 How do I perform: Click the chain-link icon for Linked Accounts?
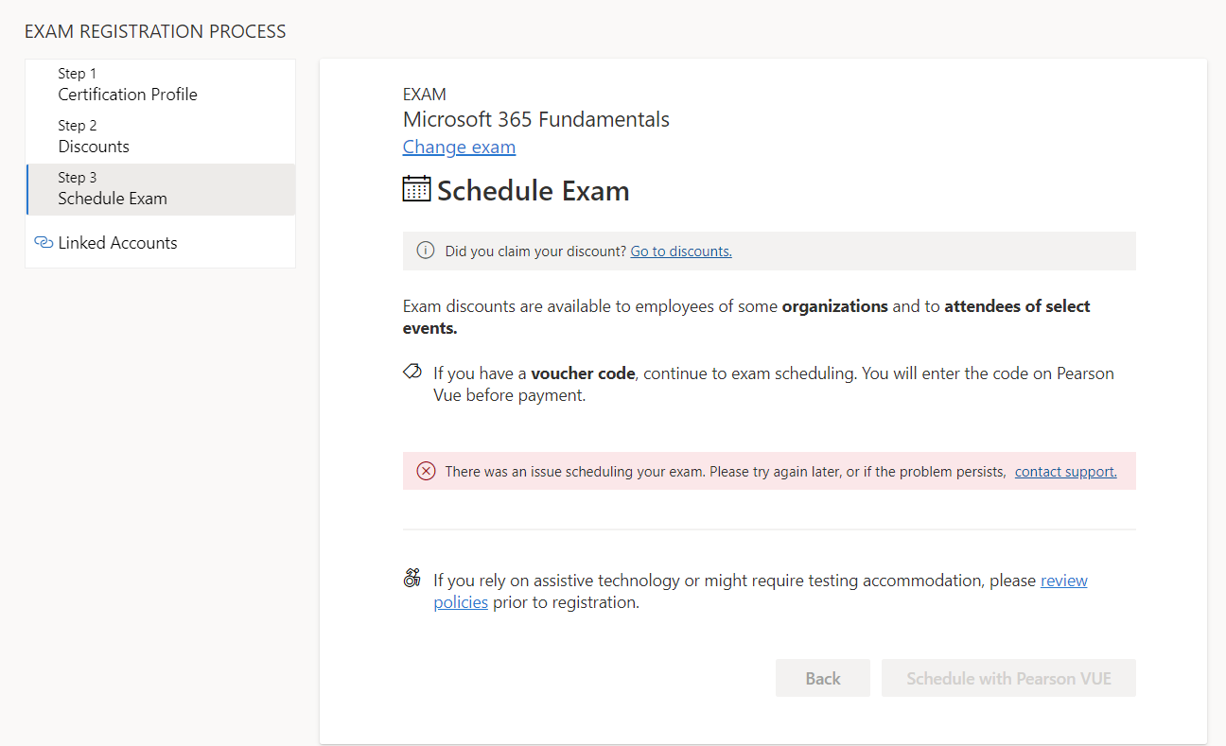(x=43, y=243)
